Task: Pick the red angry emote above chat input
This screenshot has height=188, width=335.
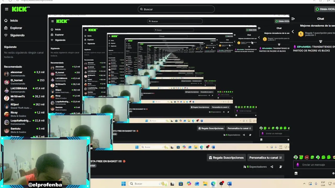Action: click(307, 157)
